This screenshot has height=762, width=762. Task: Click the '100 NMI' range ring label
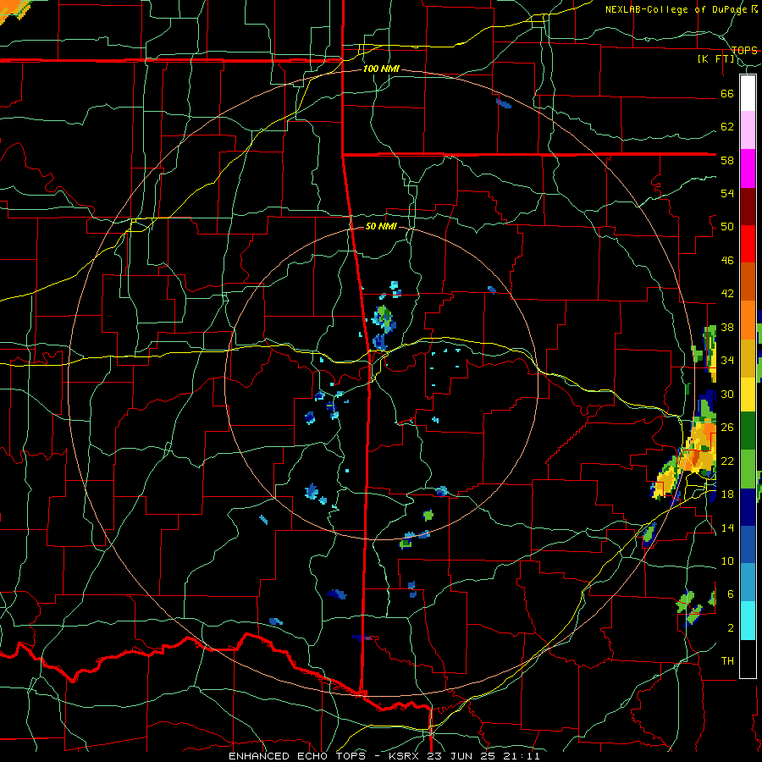coord(381,69)
